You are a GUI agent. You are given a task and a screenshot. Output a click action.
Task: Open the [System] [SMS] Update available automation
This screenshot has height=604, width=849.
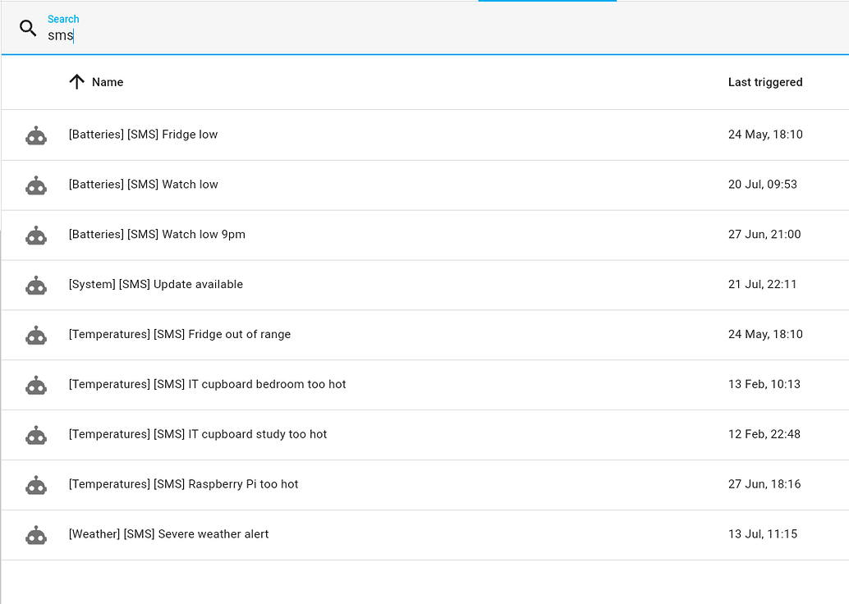[155, 284]
